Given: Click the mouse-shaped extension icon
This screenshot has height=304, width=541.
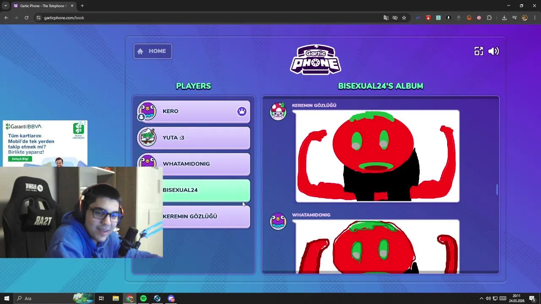Looking at the screenshot, I should [x=459, y=18].
